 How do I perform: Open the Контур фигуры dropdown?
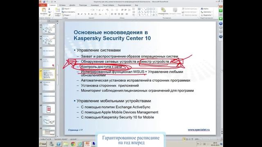tap(190, 12)
